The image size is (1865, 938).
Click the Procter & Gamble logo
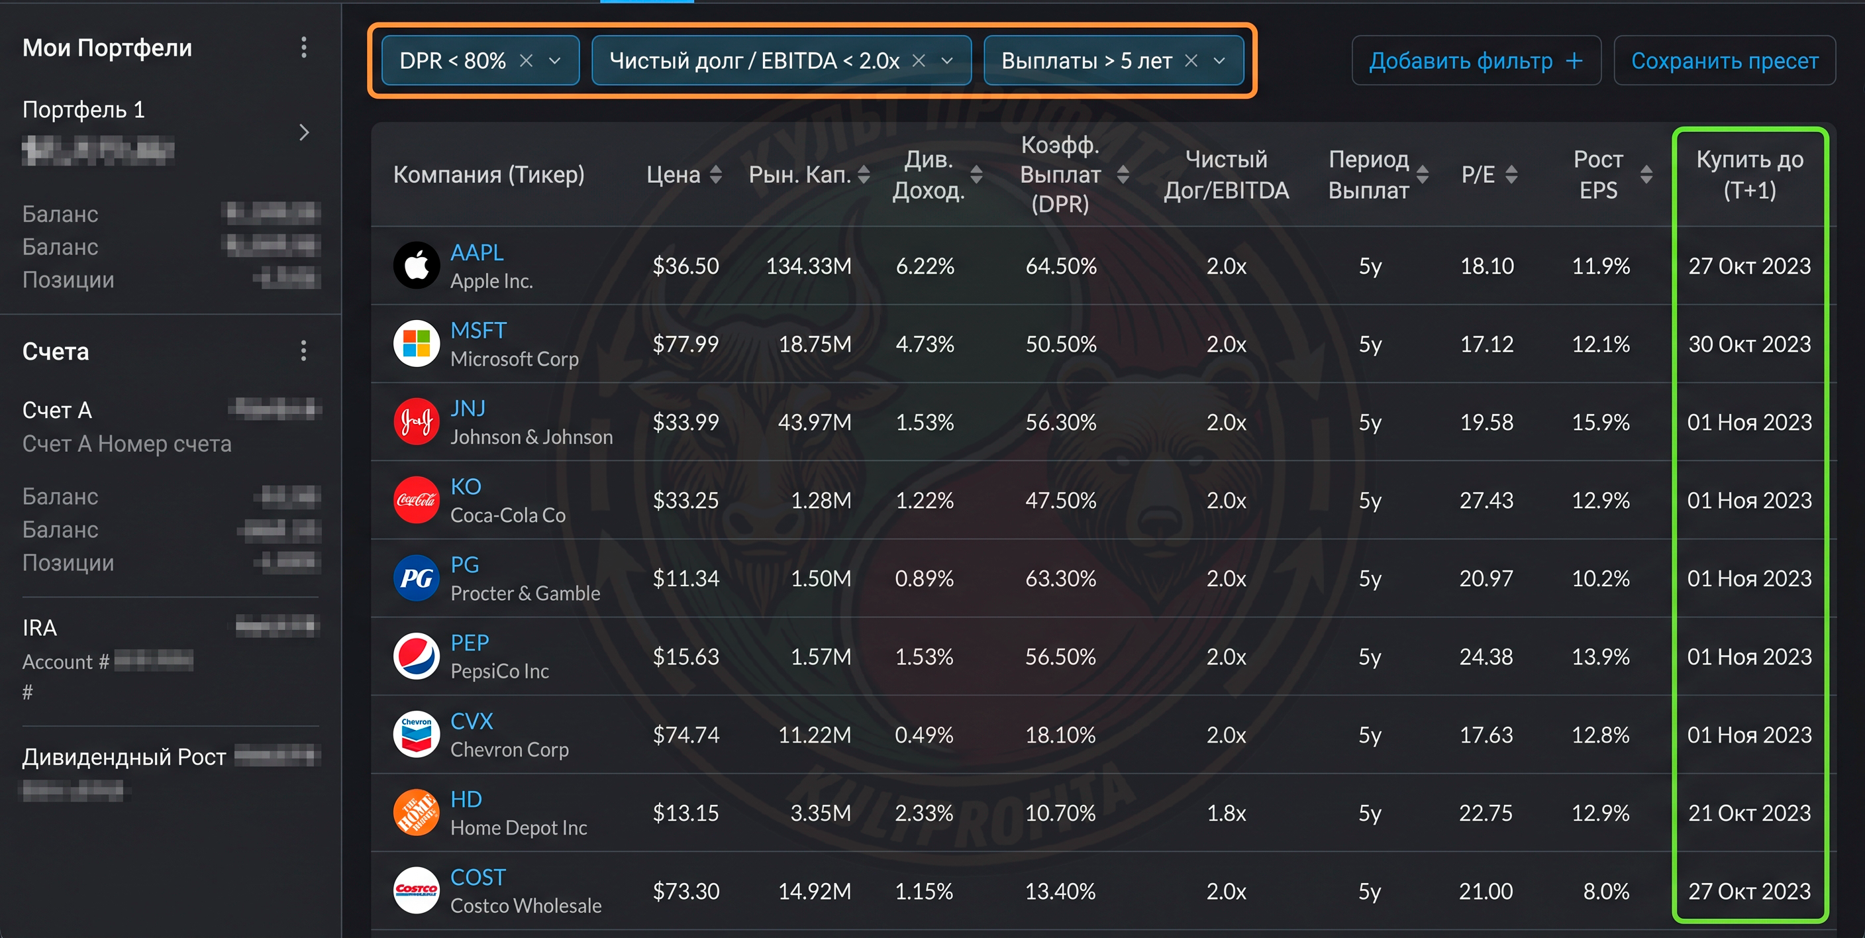pyautogui.click(x=417, y=578)
